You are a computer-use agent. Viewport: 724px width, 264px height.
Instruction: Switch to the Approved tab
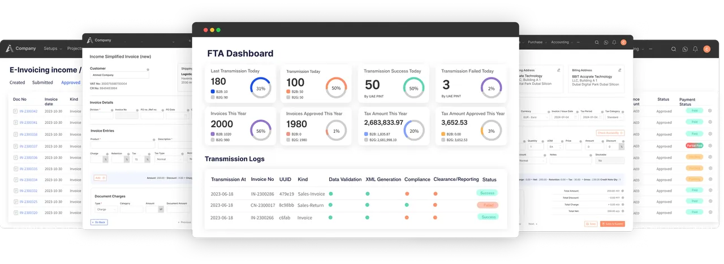pos(71,83)
